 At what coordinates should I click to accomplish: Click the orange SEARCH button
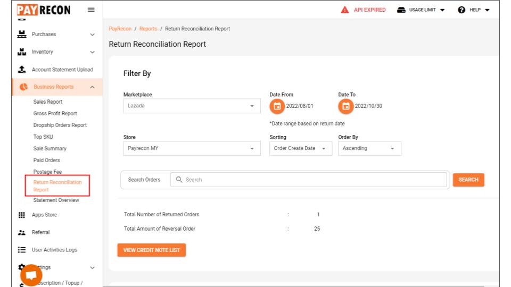coord(468,180)
